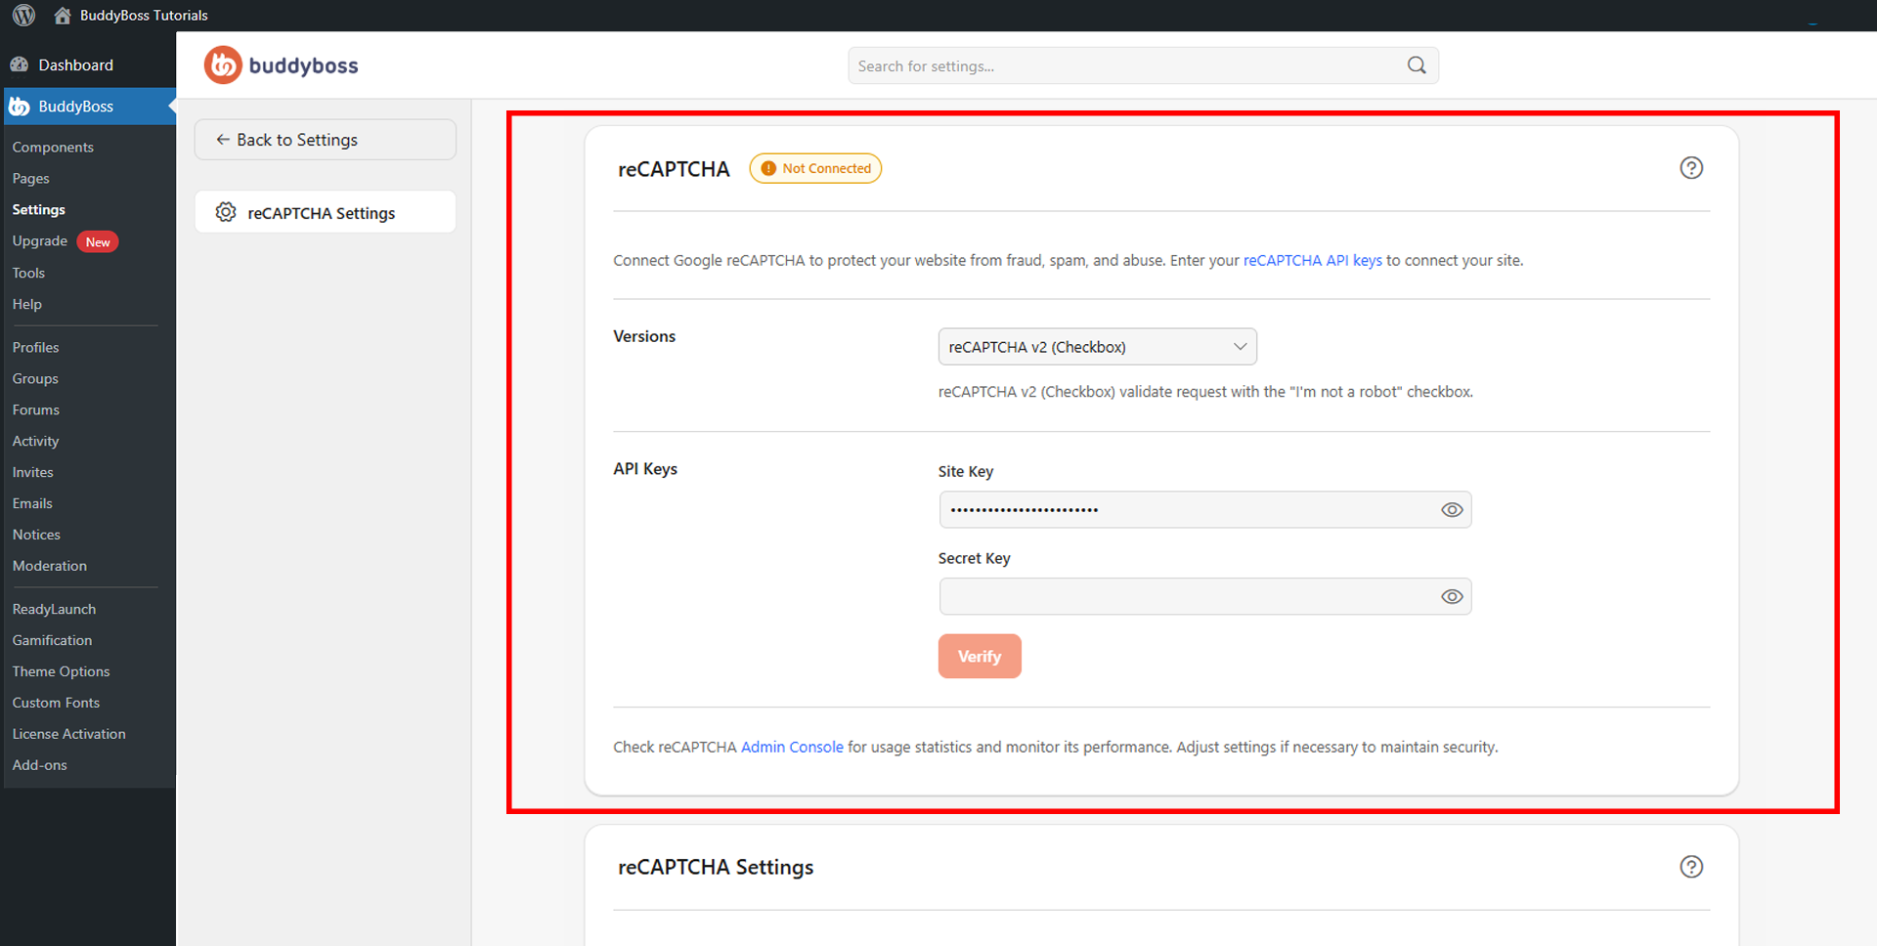Click the Verify button
Image resolution: width=1877 pixels, height=946 pixels.
tap(980, 657)
